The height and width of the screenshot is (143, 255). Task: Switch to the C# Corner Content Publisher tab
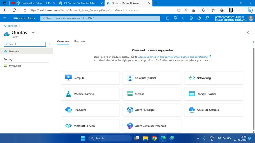click(x=81, y=3)
